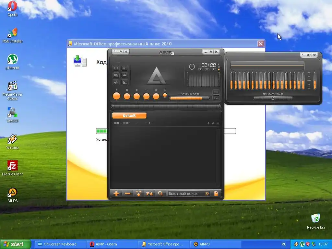Image resolution: width=332 pixels, height=249 pixels.
Task: Toggle repeat mode button in AIMP3
Action: [x=116, y=82]
